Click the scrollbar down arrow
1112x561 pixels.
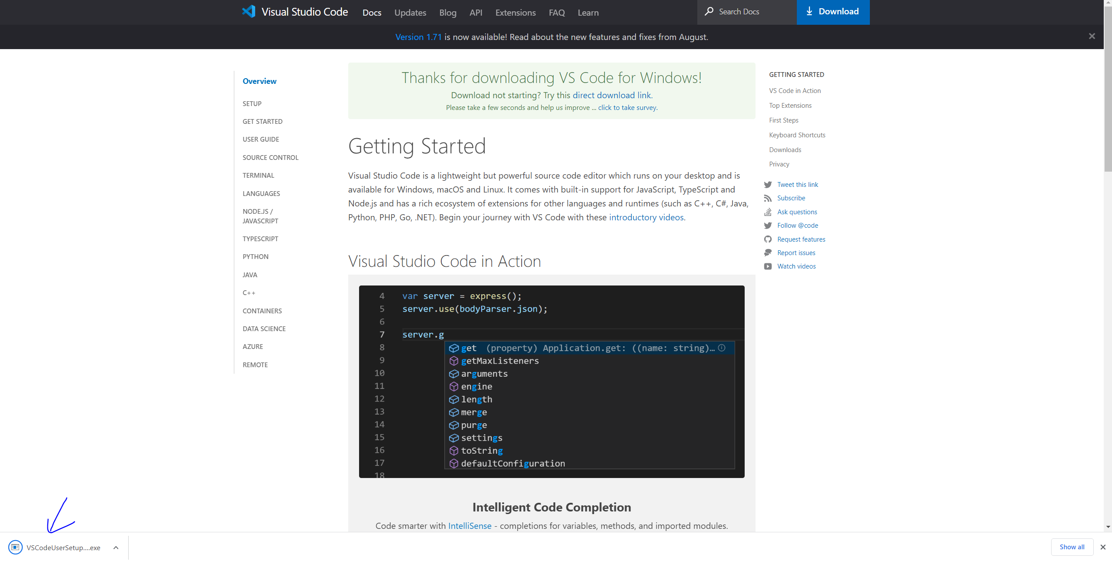click(1108, 527)
